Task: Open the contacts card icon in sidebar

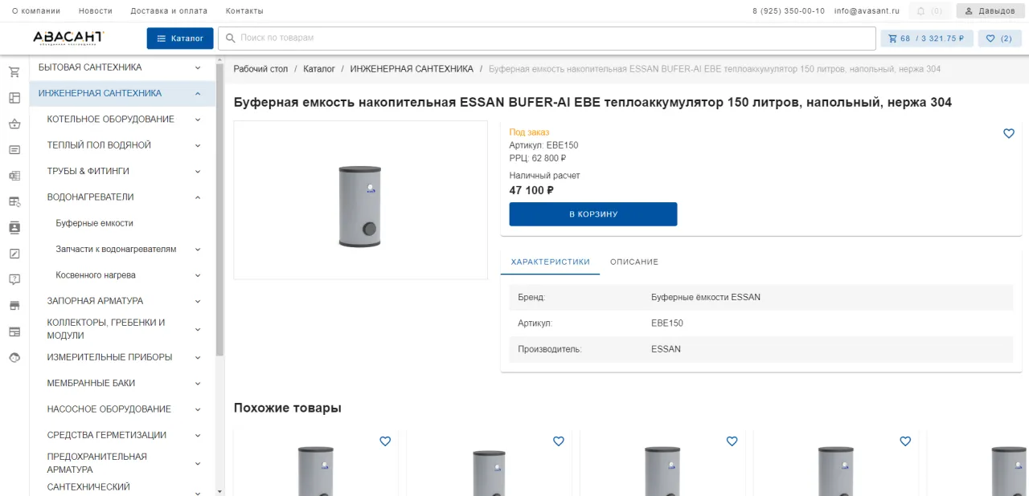Action: (x=14, y=227)
